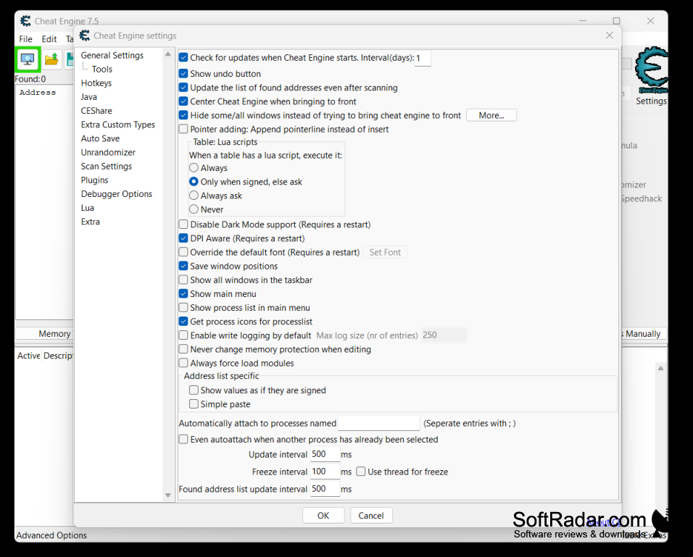The width and height of the screenshot is (693, 557).
Task: Open the Tools settings page
Action: 102,70
